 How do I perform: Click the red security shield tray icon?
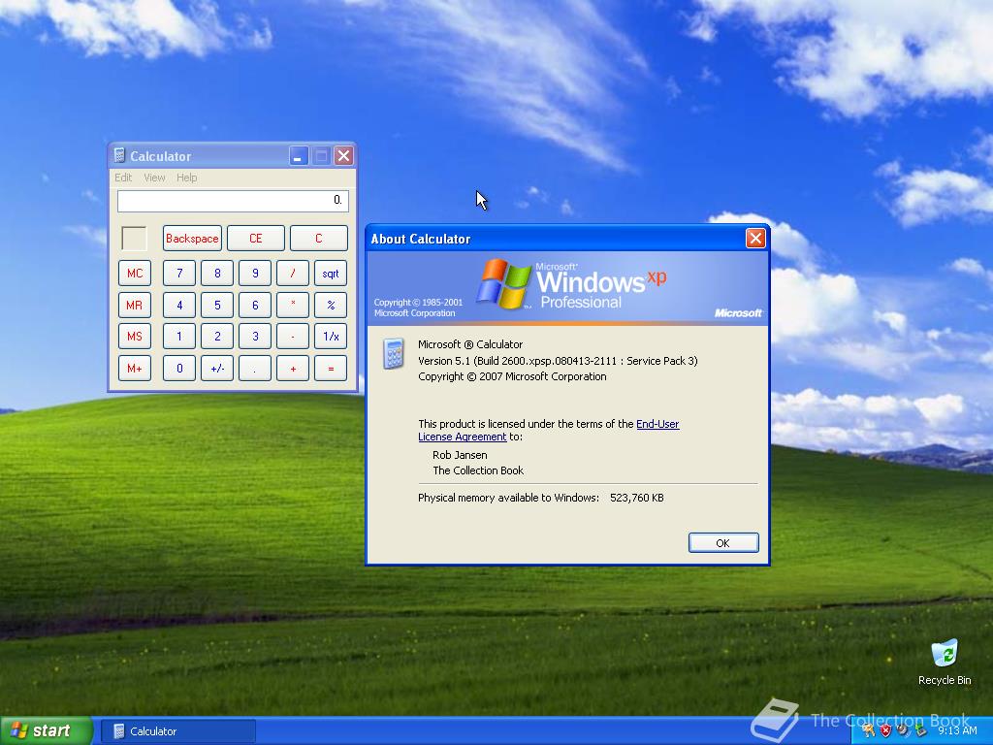pos(884,730)
